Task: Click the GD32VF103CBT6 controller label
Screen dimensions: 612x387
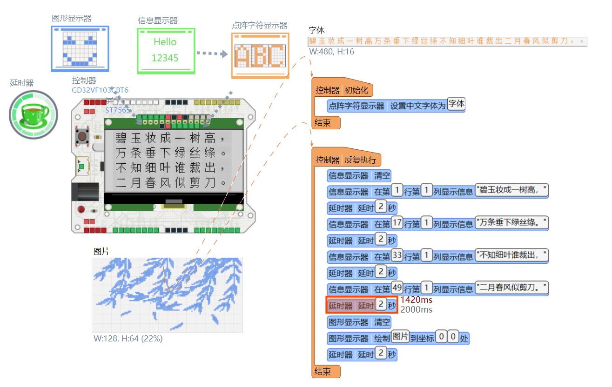Action: (100, 90)
